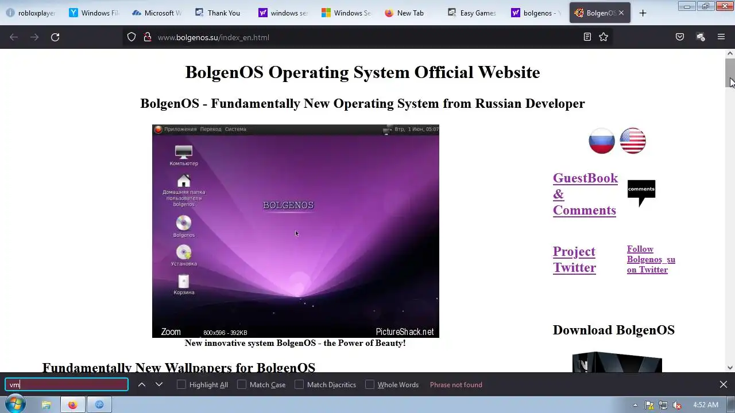735x413 pixels.
Task: Click the Download BolgenOS box image
Action: (x=617, y=362)
